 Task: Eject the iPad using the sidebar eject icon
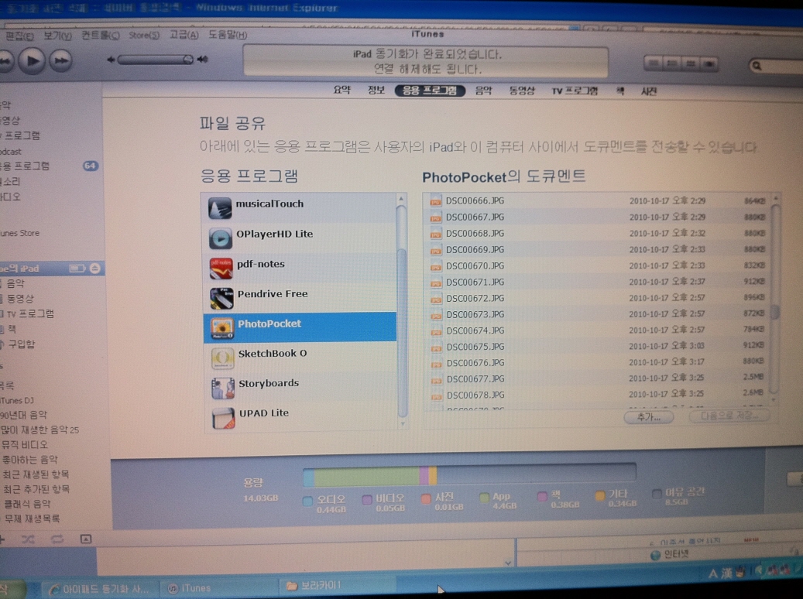95,269
